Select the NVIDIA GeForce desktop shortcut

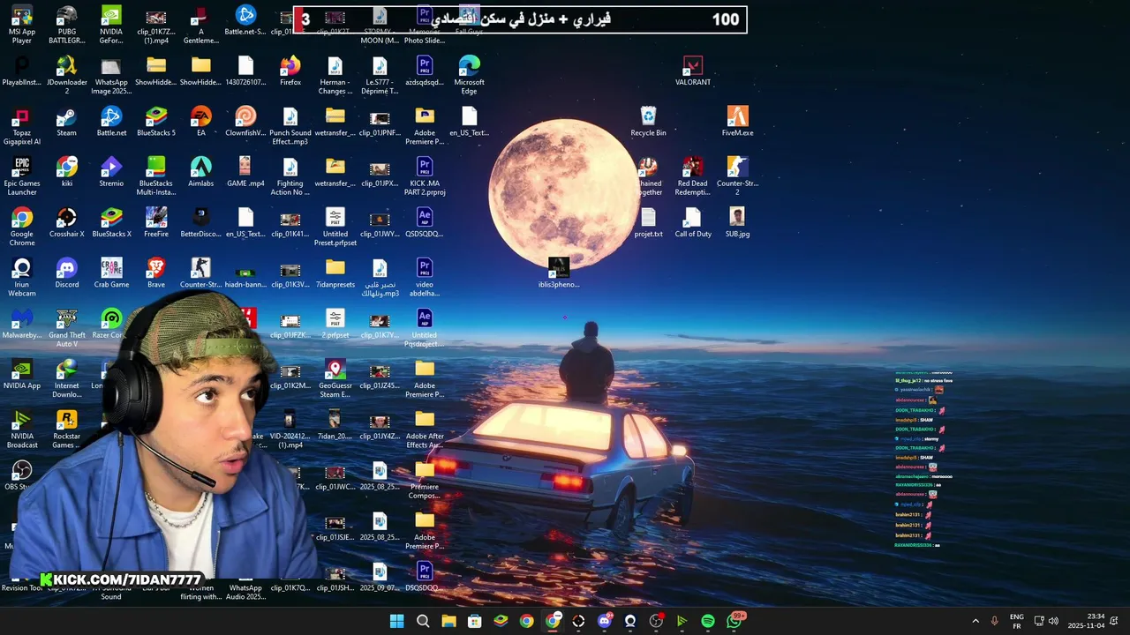pyautogui.click(x=111, y=25)
